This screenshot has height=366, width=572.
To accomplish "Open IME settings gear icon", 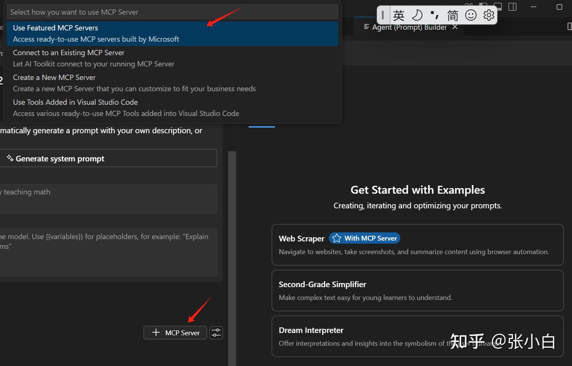I will 489,15.
